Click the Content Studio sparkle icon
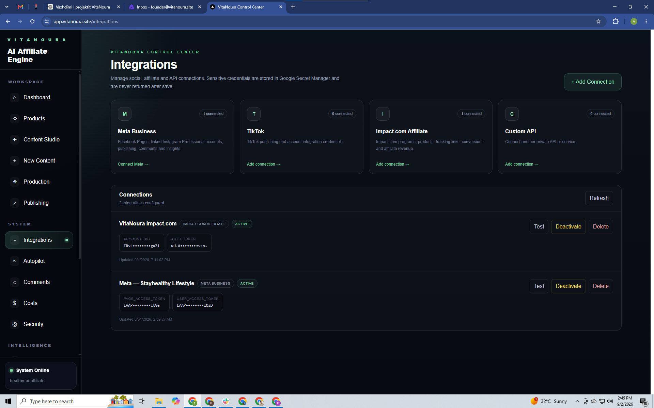Image resolution: width=654 pixels, height=408 pixels. [x=15, y=140]
